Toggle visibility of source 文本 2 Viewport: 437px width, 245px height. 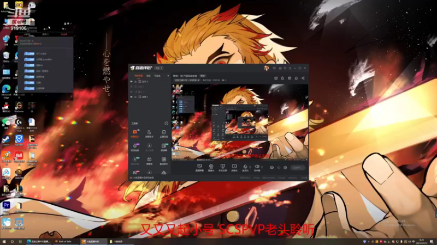pyautogui.click(x=131, y=82)
